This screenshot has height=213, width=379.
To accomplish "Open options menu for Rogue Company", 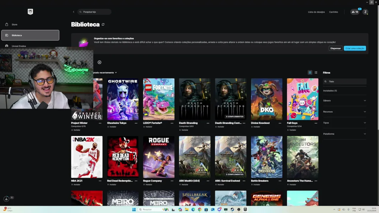I will point(172,181).
